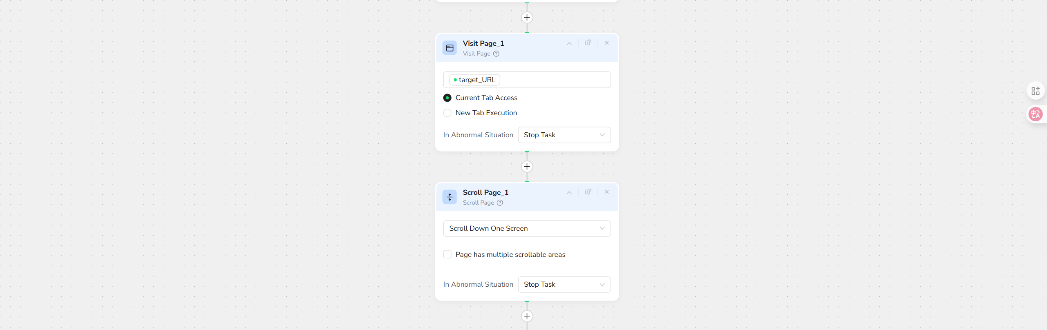
Task: Delete the Visit Page_1 node
Action: [607, 43]
